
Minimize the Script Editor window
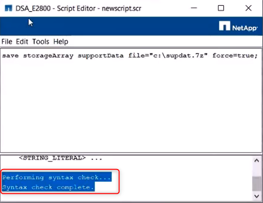194,8
